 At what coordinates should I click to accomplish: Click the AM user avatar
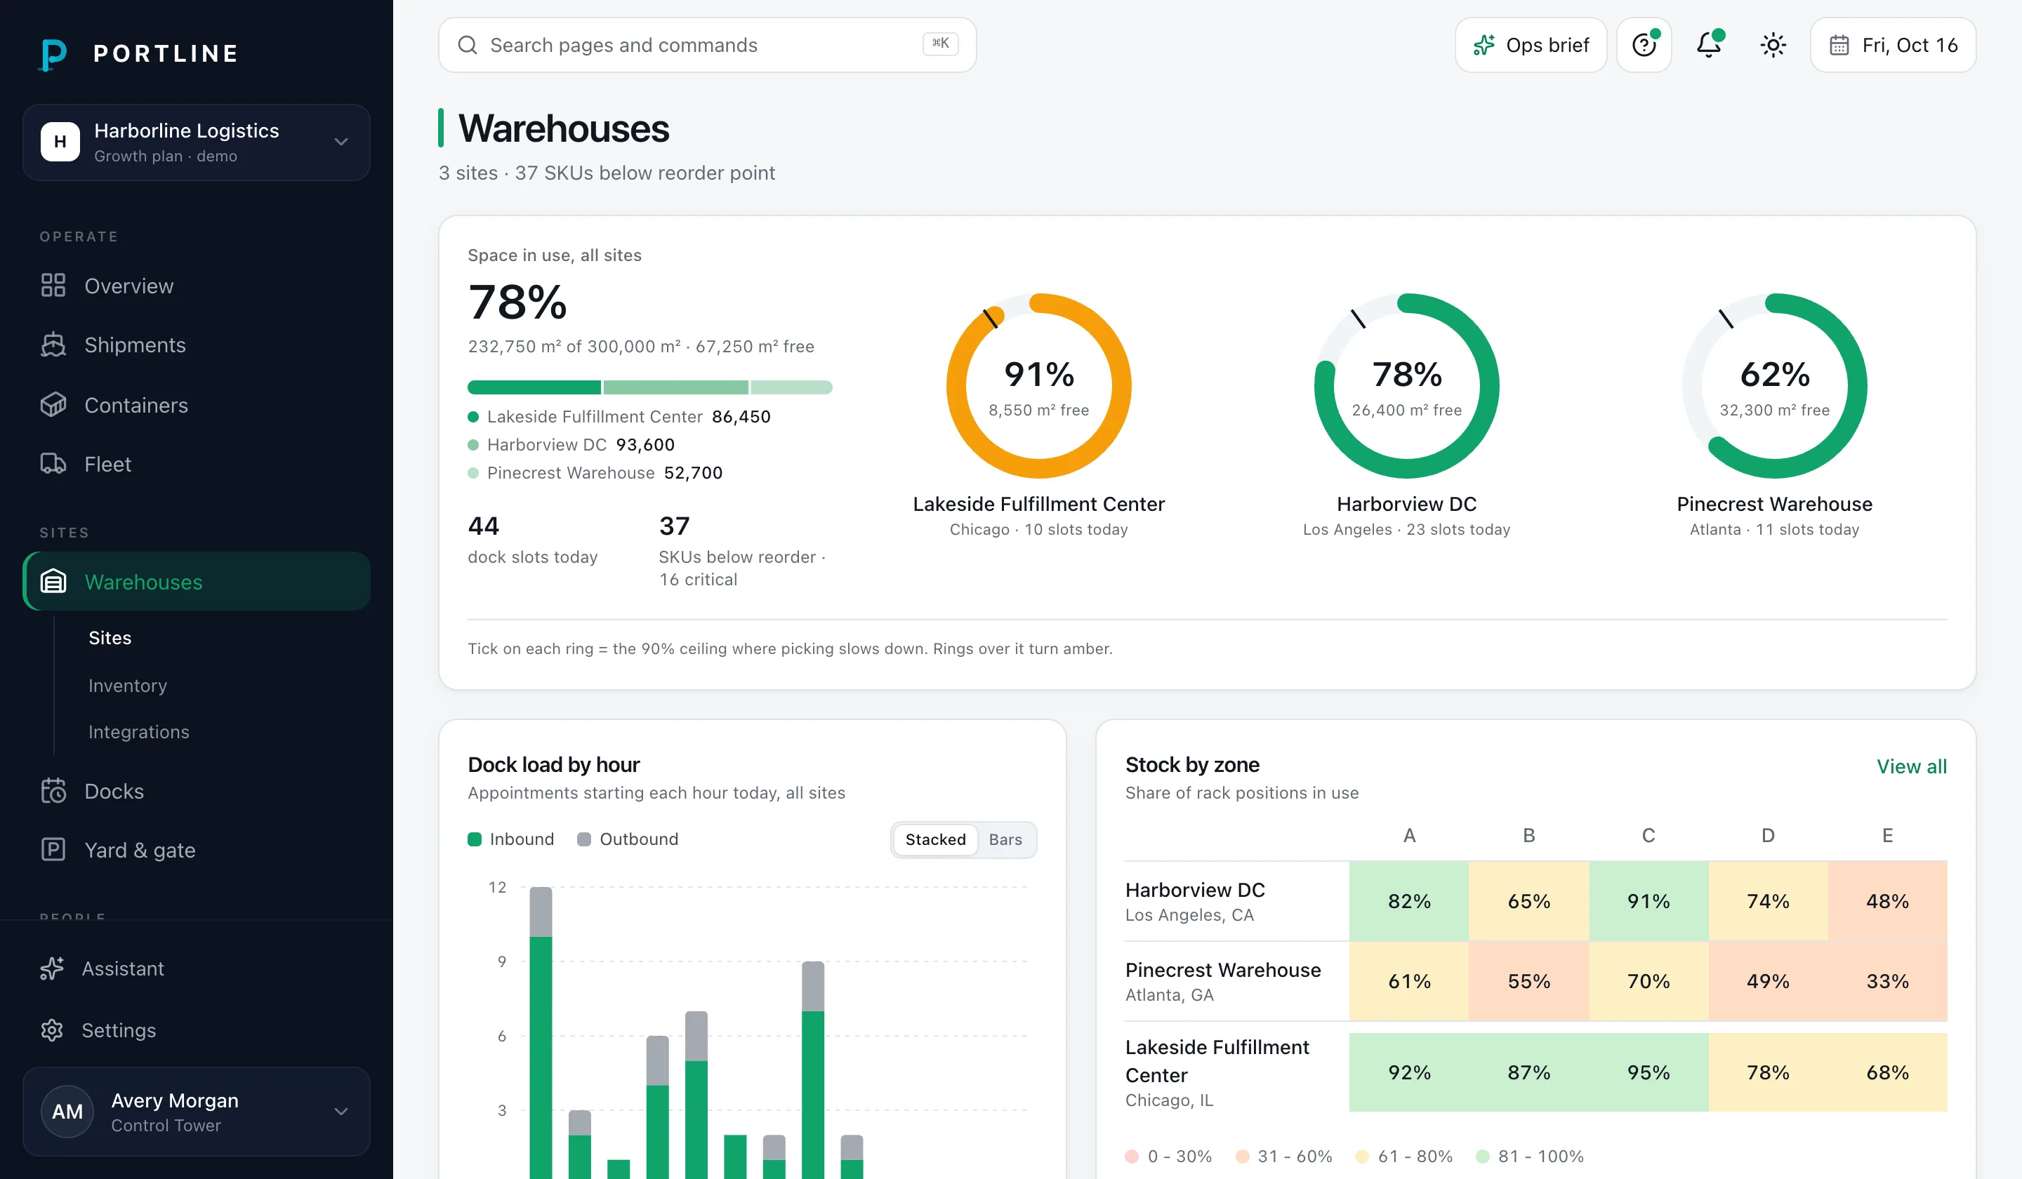coord(67,1112)
